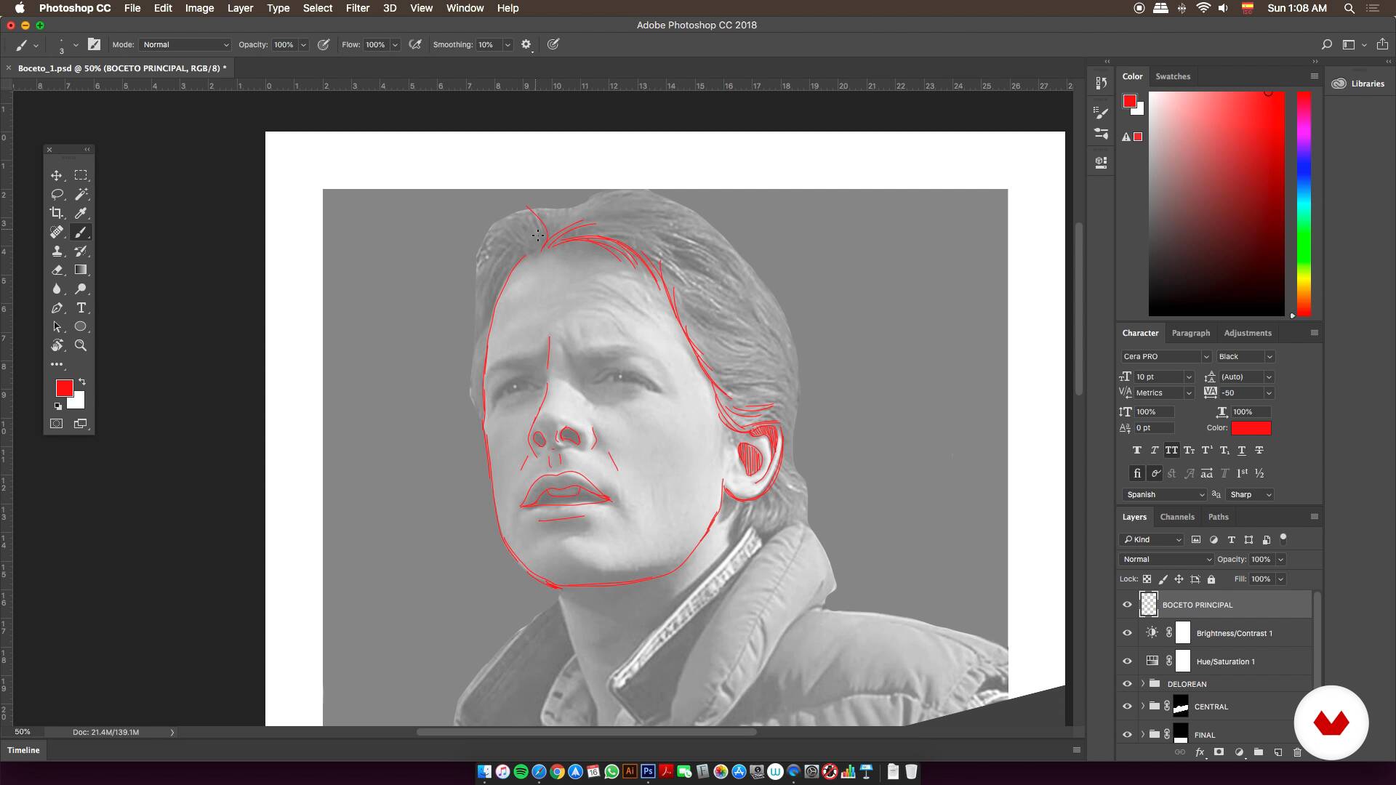Toggle lock transparent pixels
1396x785 pixels.
pos(1147,579)
